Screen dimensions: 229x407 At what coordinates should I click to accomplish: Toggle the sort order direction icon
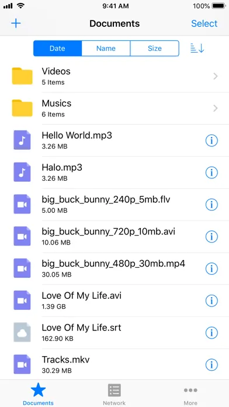coord(197,49)
